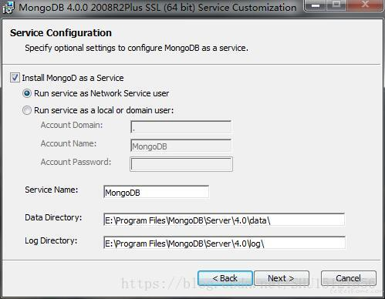This screenshot has width=385, height=299.
Task: Click into the Service Name input box
Action: tap(156, 192)
